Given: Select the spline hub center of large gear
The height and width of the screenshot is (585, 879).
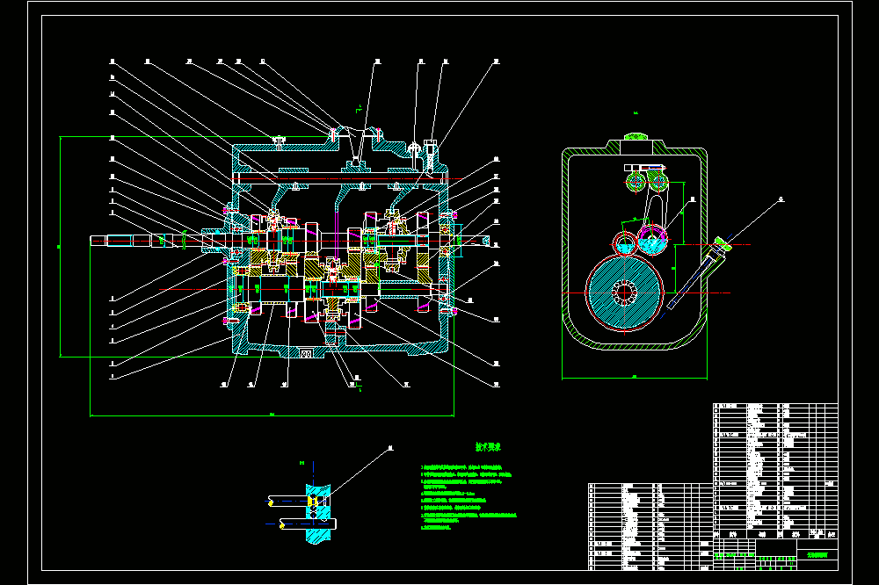Looking at the screenshot, I should tap(624, 292).
